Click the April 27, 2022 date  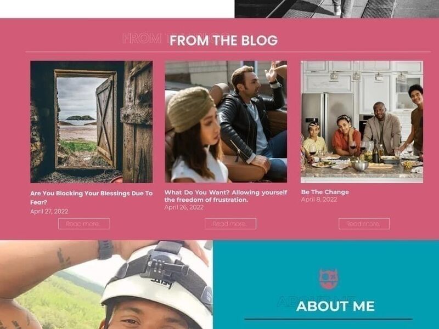(x=49, y=211)
